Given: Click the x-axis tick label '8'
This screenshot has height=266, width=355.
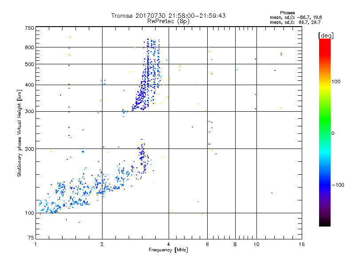Looking at the screenshot, I should click(235, 244).
